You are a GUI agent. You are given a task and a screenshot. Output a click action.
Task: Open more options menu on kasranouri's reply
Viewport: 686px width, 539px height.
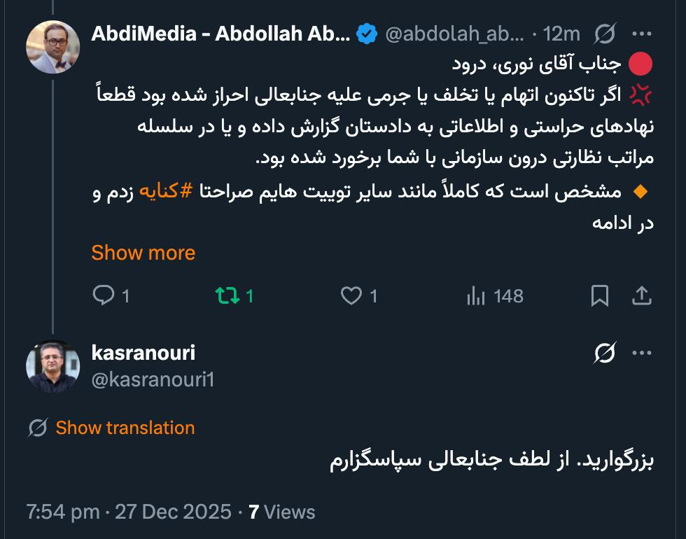[x=641, y=354]
